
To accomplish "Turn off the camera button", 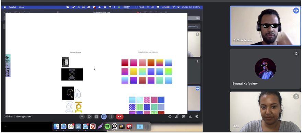I will [89, 117].
